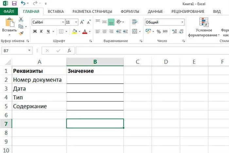
Task: Open font color palette arrow
Action: [x=90, y=32]
